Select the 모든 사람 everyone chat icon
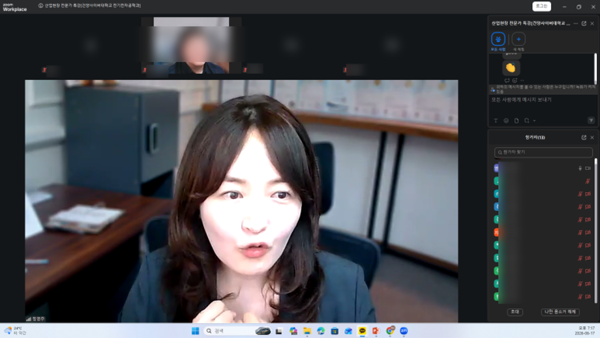The width and height of the screenshot is (600, 338). click(x=498, y=39)
